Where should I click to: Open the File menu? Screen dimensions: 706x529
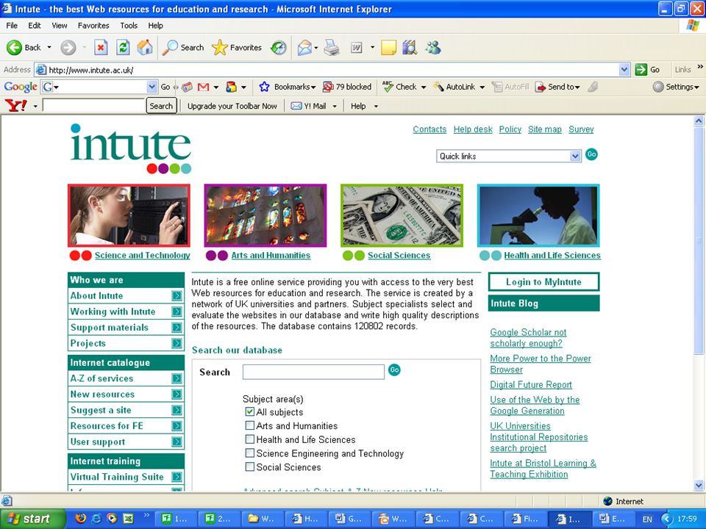(12, 26)
